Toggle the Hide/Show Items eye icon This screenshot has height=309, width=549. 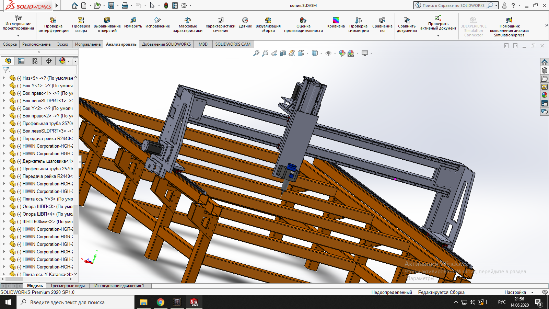(x=328, y=53)
